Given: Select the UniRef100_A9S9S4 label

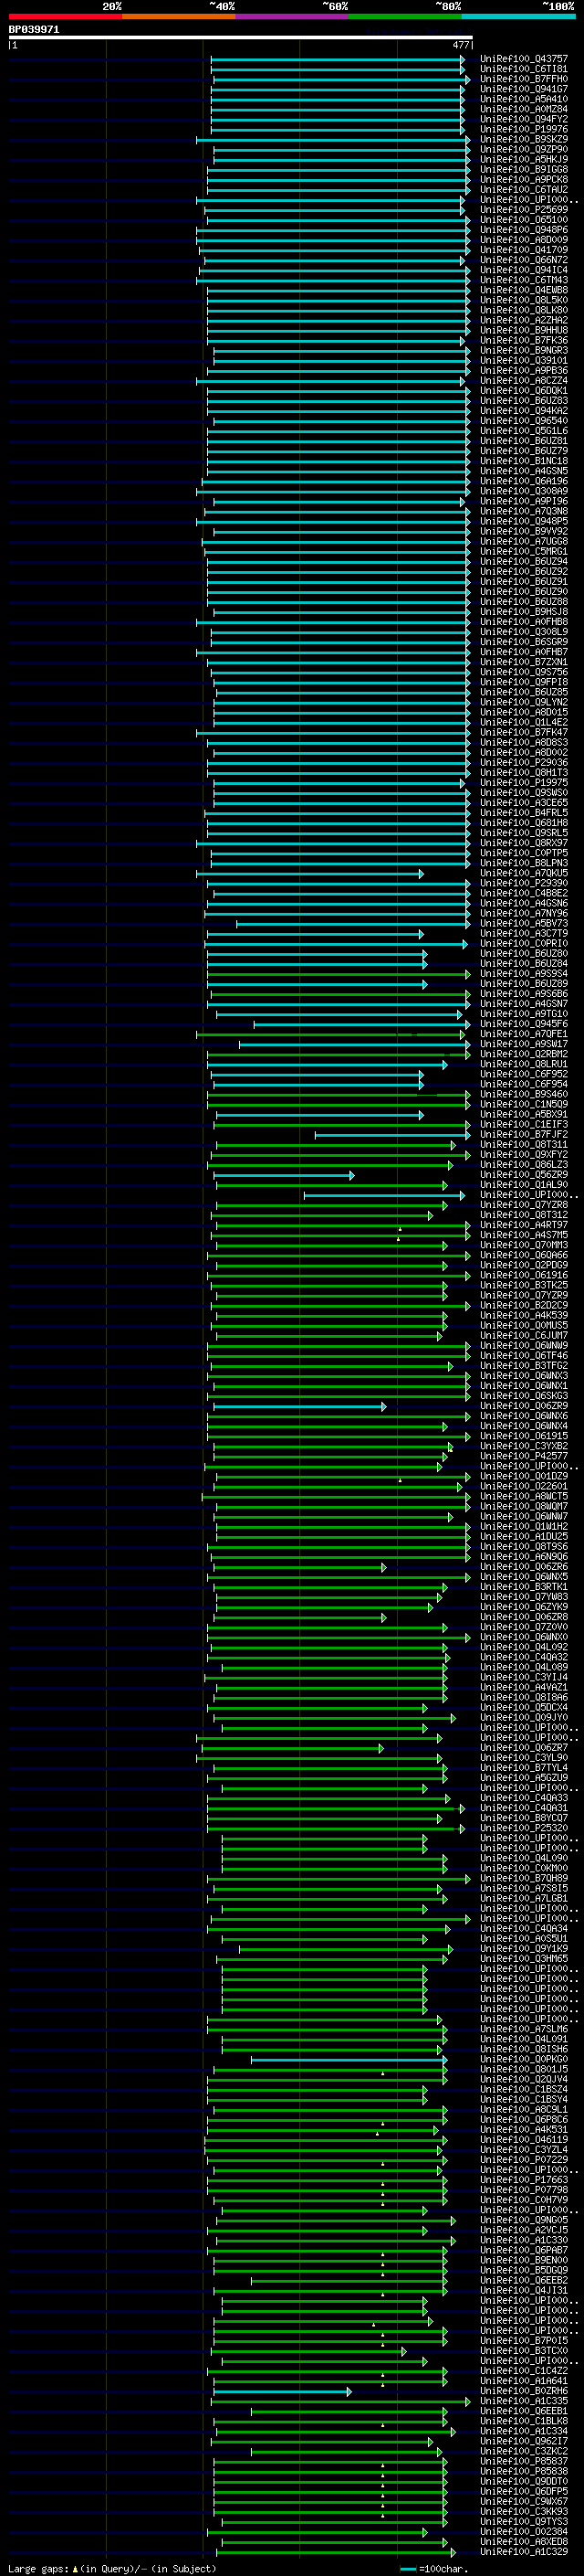Looking at the screenshot, I should (x=524, y=973).
